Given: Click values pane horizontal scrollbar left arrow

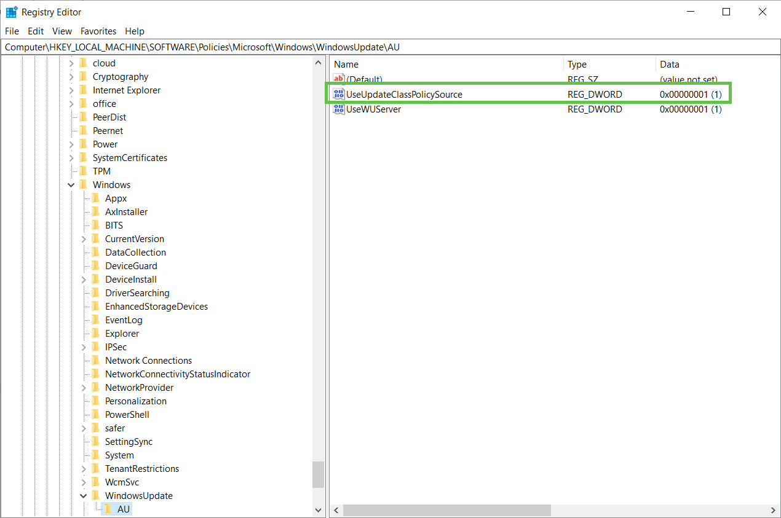Looking at the screenshot, I should (x=336, y=511).
